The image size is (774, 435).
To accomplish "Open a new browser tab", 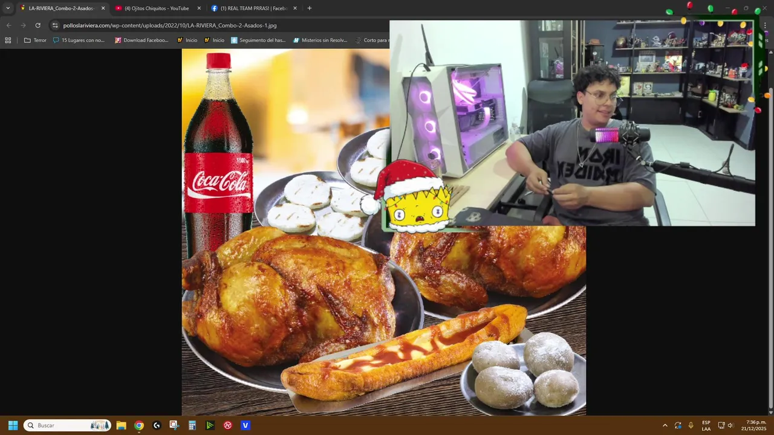I will [x=310, y=8].
